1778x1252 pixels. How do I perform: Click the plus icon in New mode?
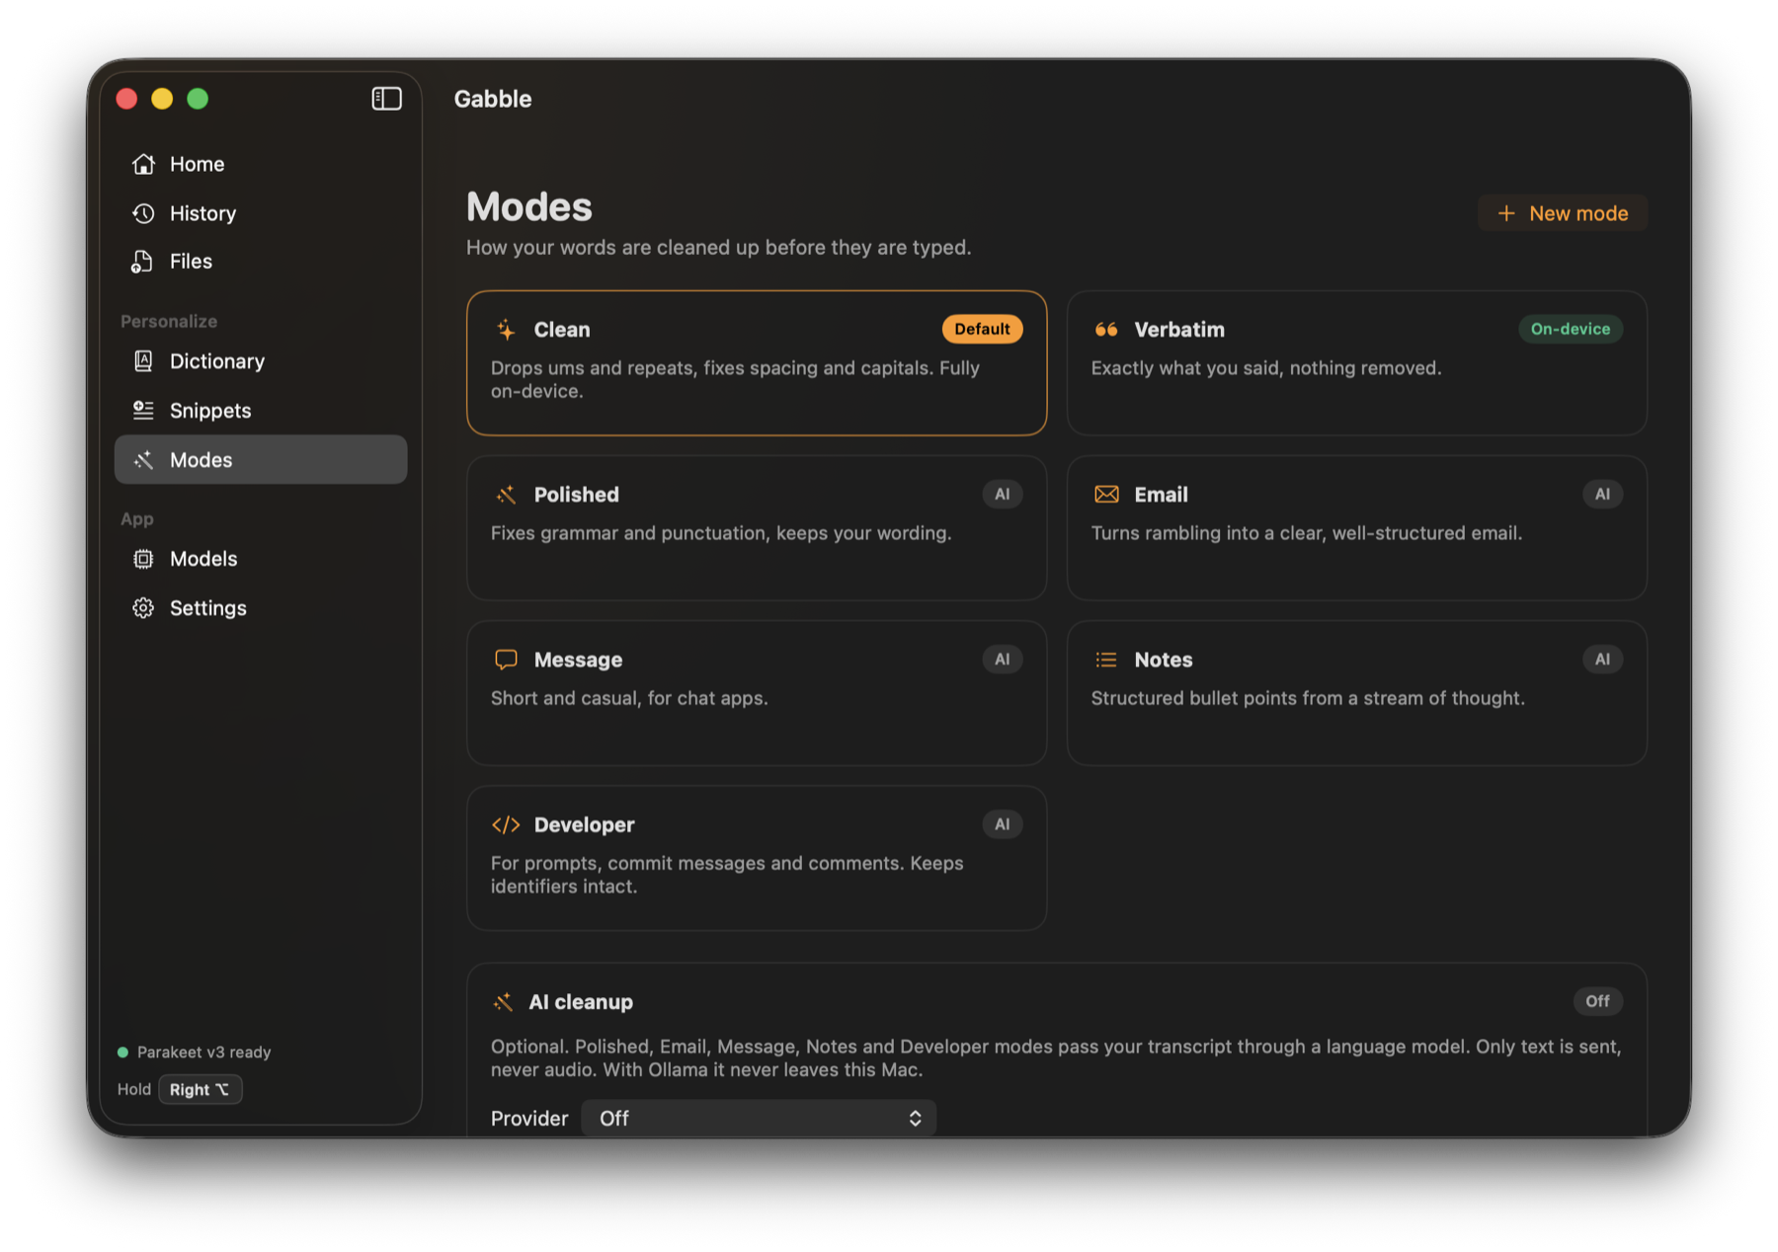click(1506, 213)
